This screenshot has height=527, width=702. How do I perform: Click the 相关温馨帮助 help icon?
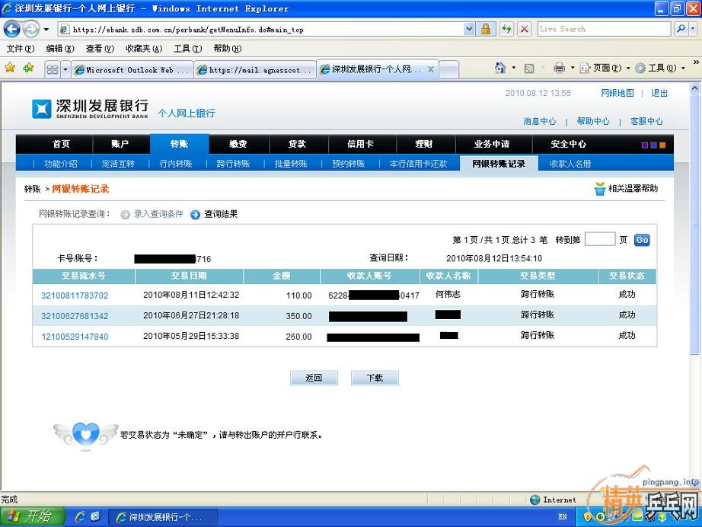pyautogui.click(x=600, y=189)
